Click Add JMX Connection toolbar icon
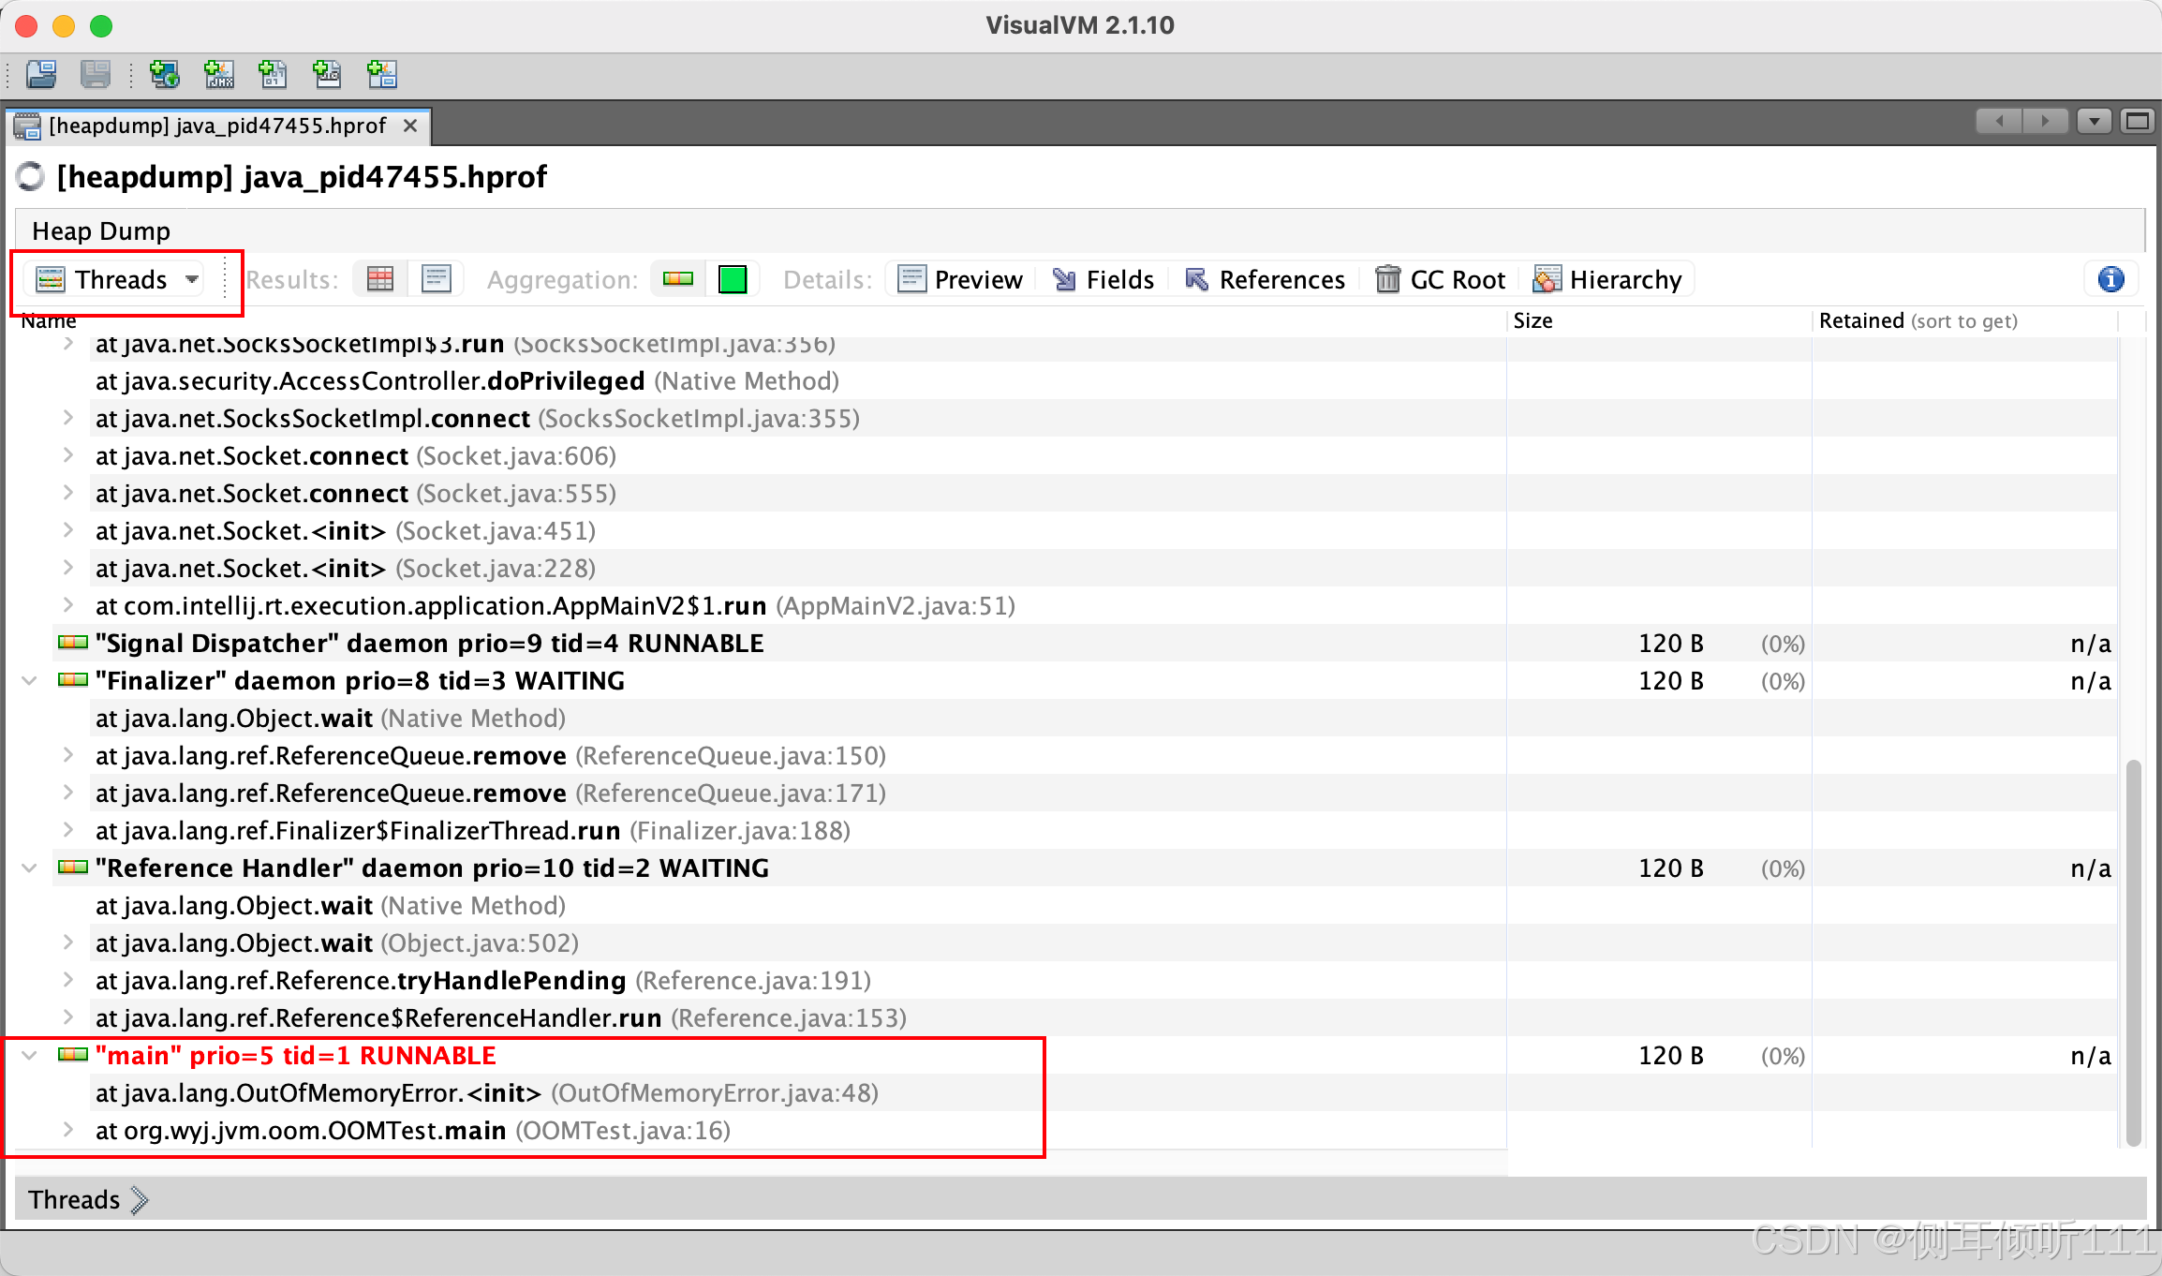The image size is (2162, 1276). [x=219, y=74]
